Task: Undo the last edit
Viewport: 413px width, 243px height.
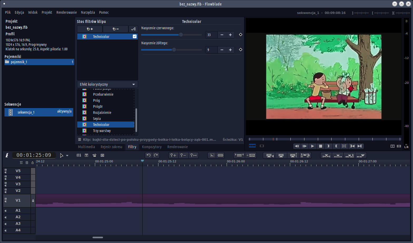Action: (x=149, y=155)
